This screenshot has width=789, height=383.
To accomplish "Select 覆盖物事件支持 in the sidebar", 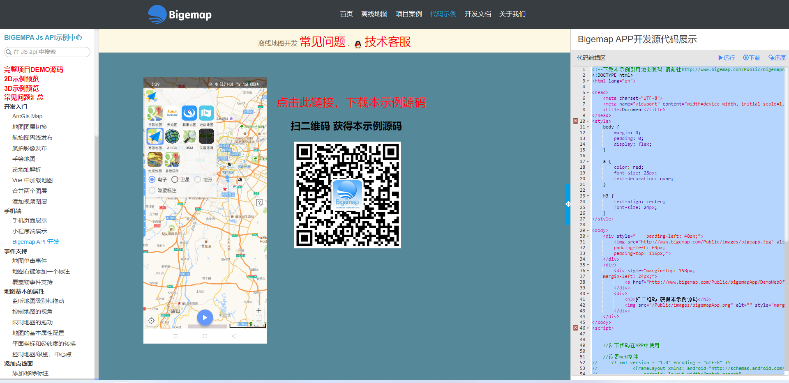I will coord(32,282).
